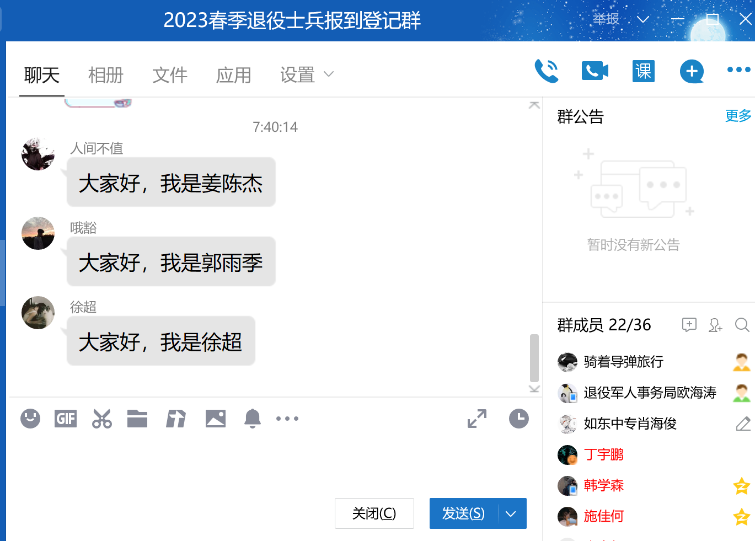
Task: Expand the chat input area
Action: coord(477,419)
